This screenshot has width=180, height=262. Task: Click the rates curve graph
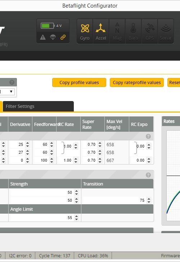pyautogui.click(x=173, y=175)
